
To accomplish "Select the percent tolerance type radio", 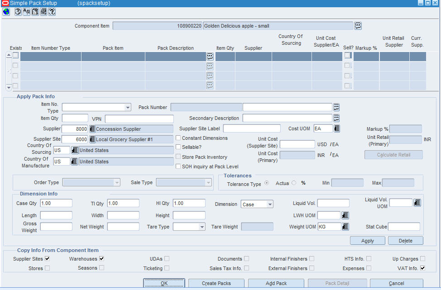I will (x=294, y=183).
